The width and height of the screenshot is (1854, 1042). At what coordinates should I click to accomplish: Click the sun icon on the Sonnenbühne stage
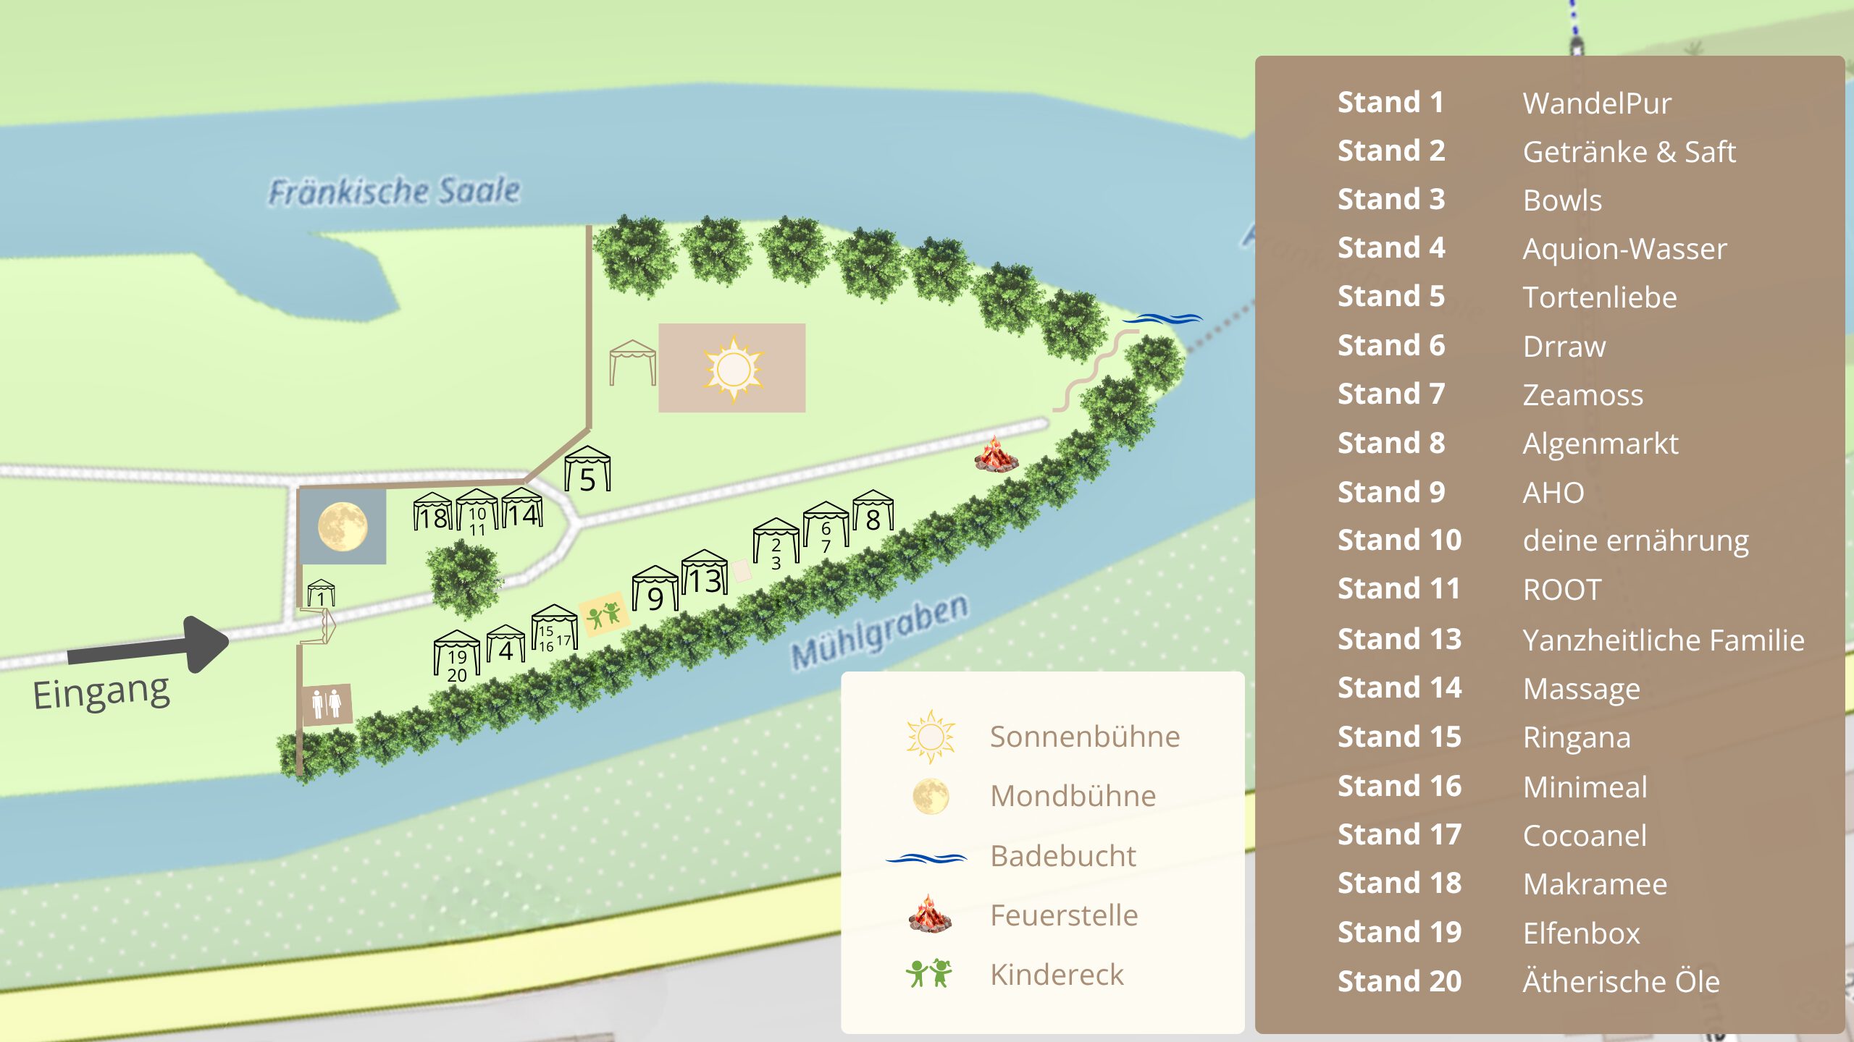pyautogui.click(x=733, y=368)
